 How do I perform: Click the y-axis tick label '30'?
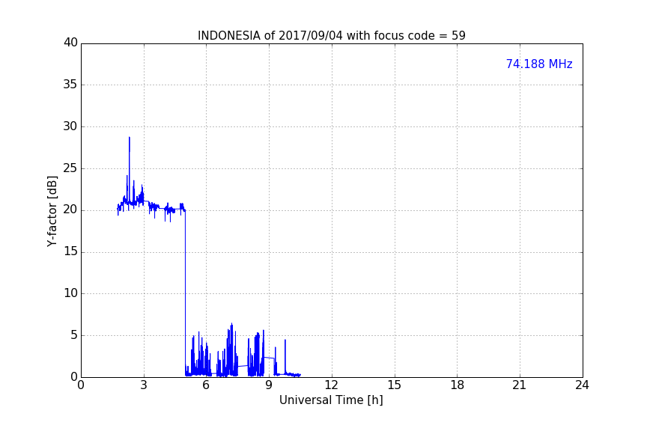(70, 126)
